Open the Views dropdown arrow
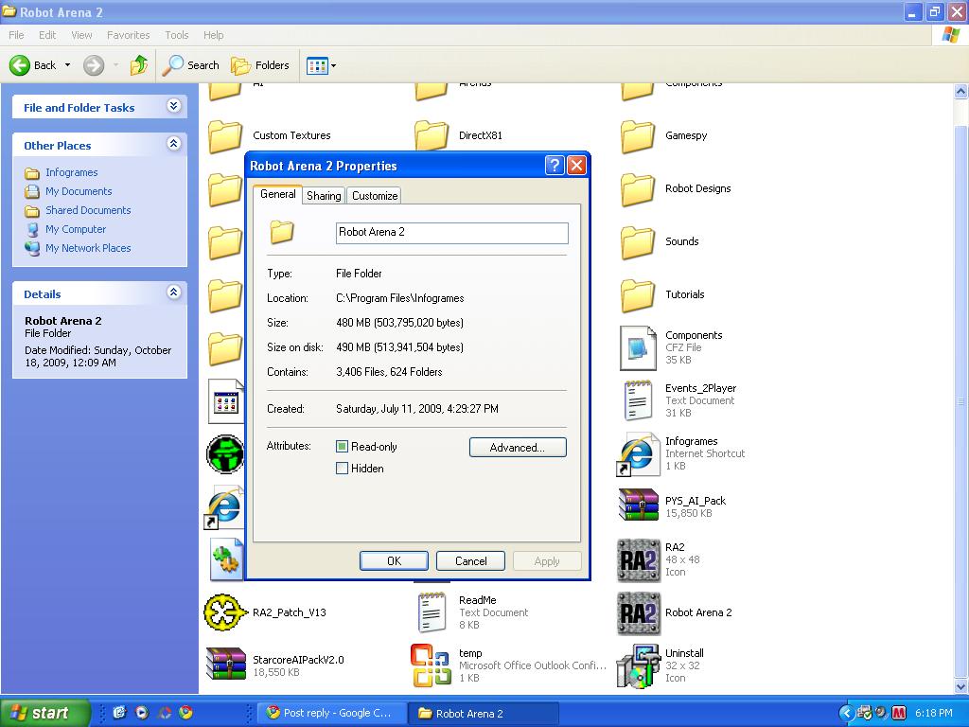 coord(334,65)
